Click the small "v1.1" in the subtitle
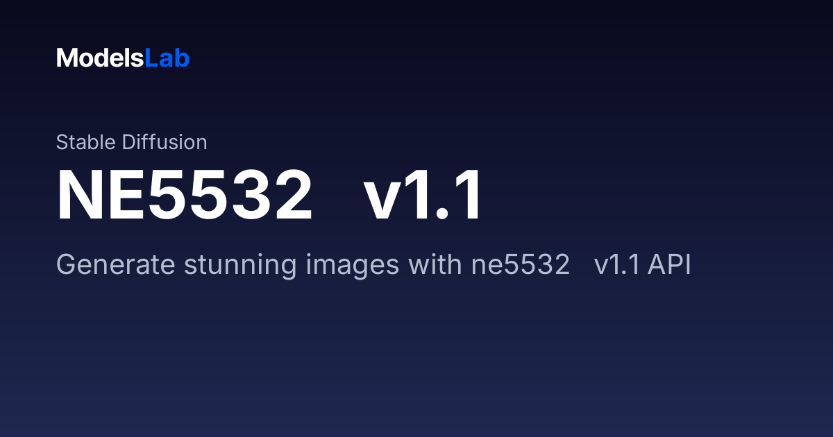The width and height of the screenshot is (833, 437). pos(618,265)
